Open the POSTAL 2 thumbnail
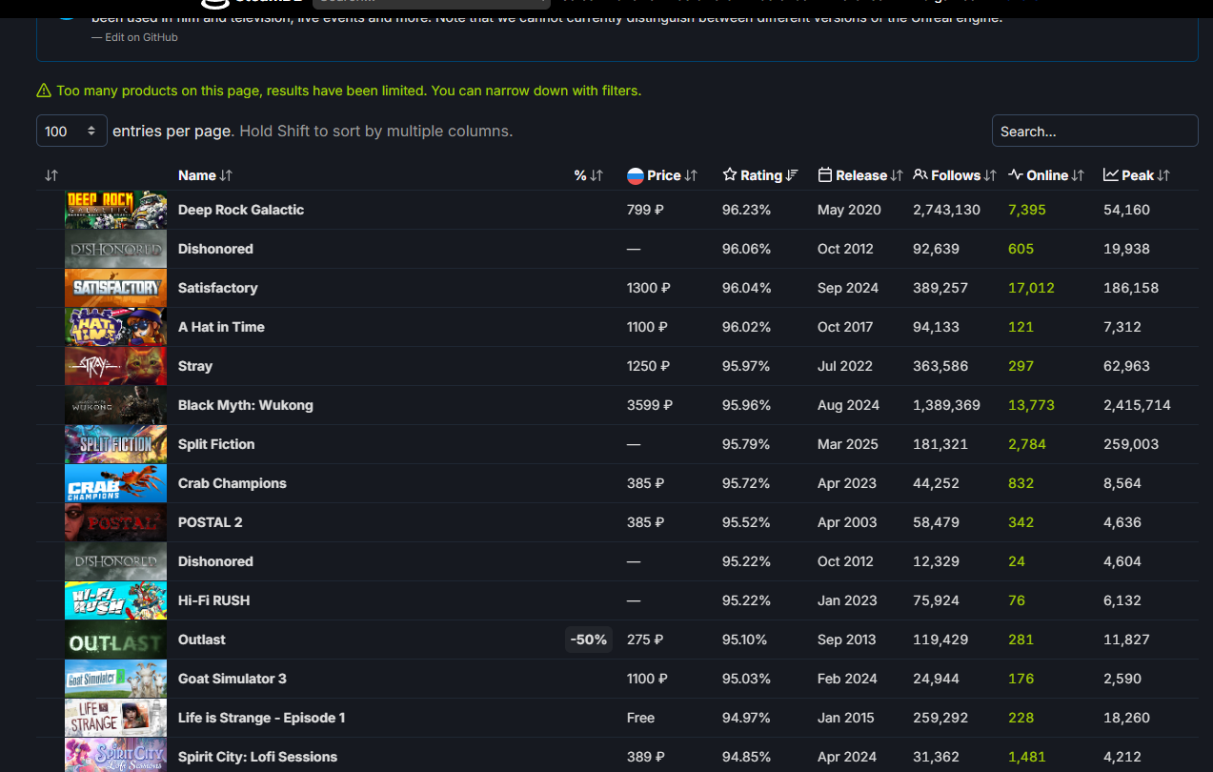Screen dimensions: 1213x772 pyautogui.click(x=115, y=522)
